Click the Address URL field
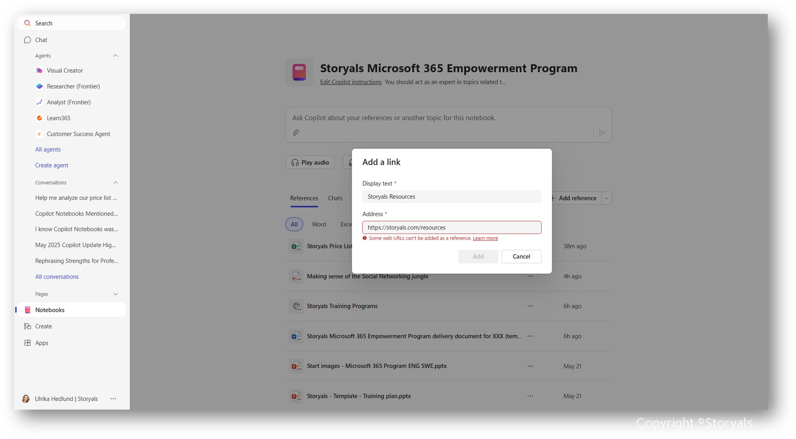Viewport: 796px width, 439px height. click(x=451, y=227)
